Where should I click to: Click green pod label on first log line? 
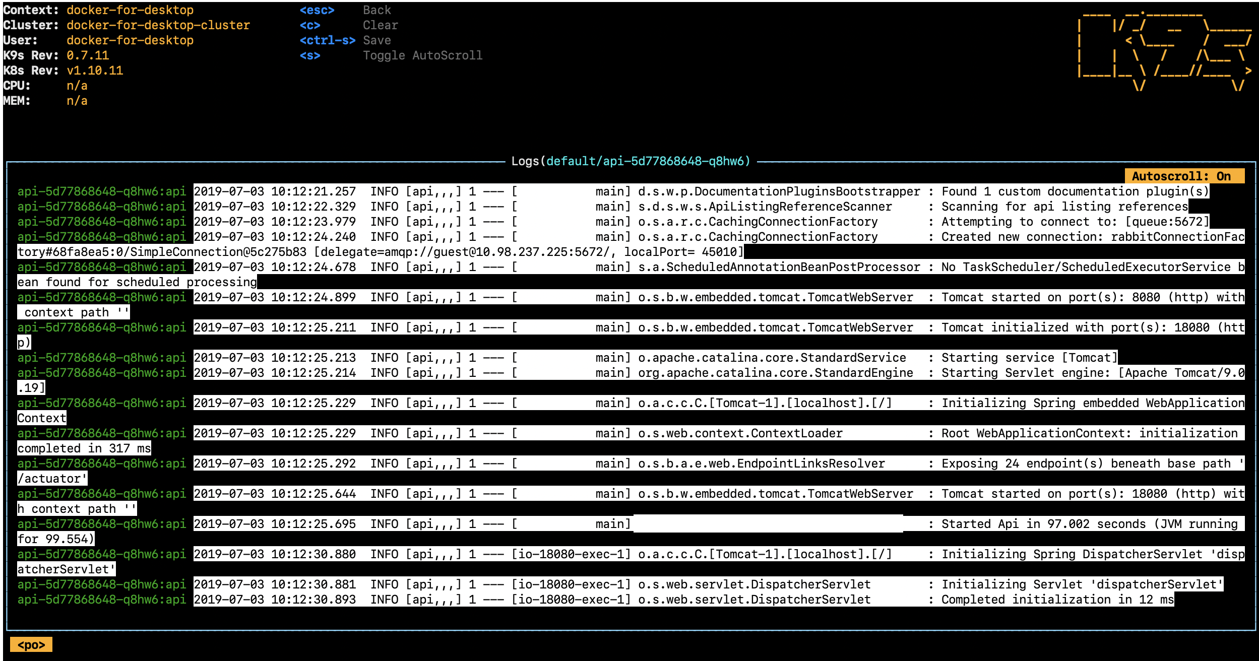tap(102, 191)
